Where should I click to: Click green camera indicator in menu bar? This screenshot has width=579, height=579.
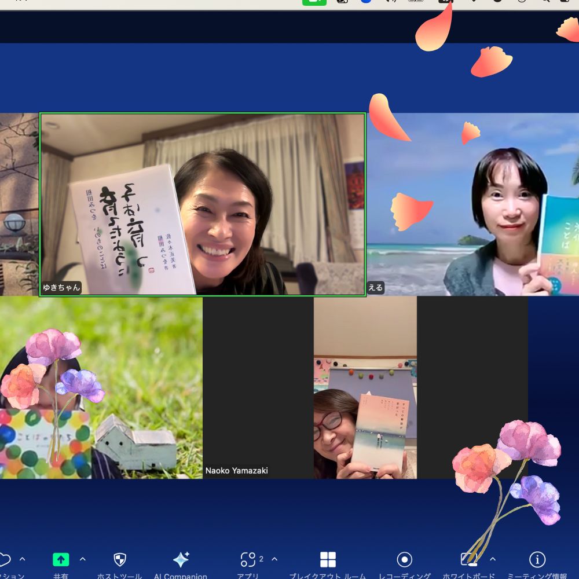314,2
